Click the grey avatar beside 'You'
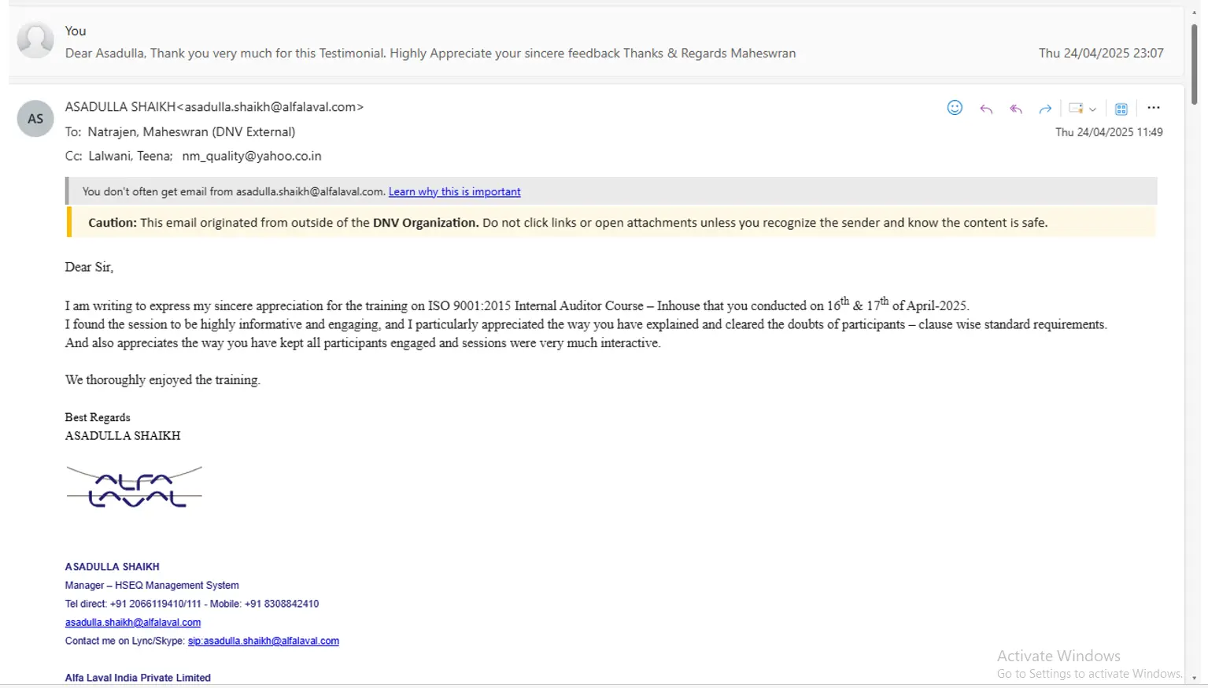 35,40
